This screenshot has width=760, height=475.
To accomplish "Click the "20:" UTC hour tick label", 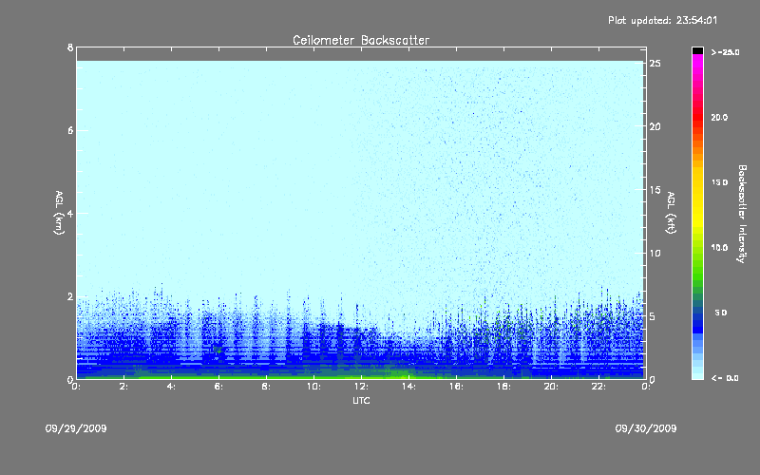I will tap(551, 387).
